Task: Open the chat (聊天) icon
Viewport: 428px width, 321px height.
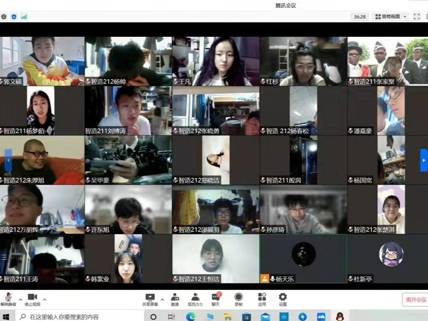Action: click(x=216, y=297)
